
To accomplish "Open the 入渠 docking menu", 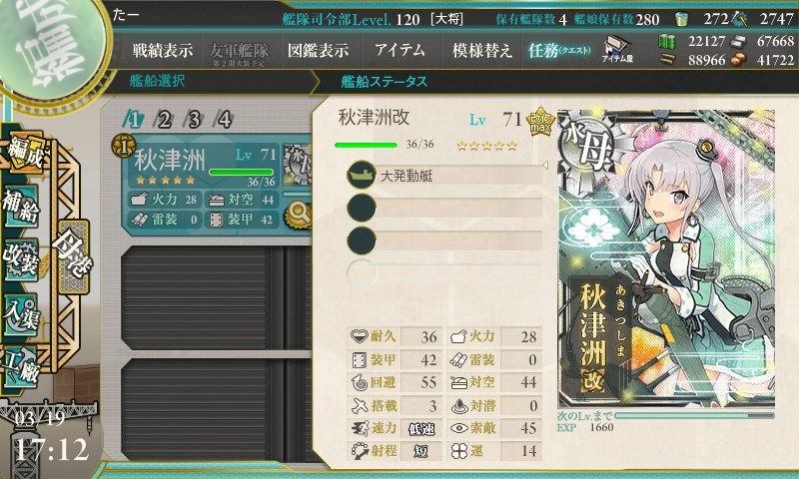I will (21, 314).
